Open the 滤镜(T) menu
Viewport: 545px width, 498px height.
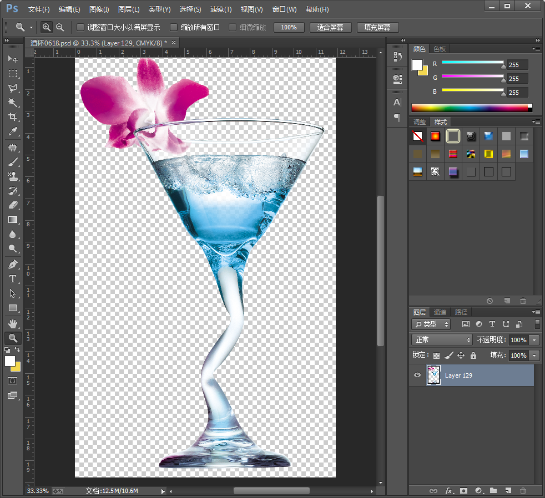tap(221, 9)
